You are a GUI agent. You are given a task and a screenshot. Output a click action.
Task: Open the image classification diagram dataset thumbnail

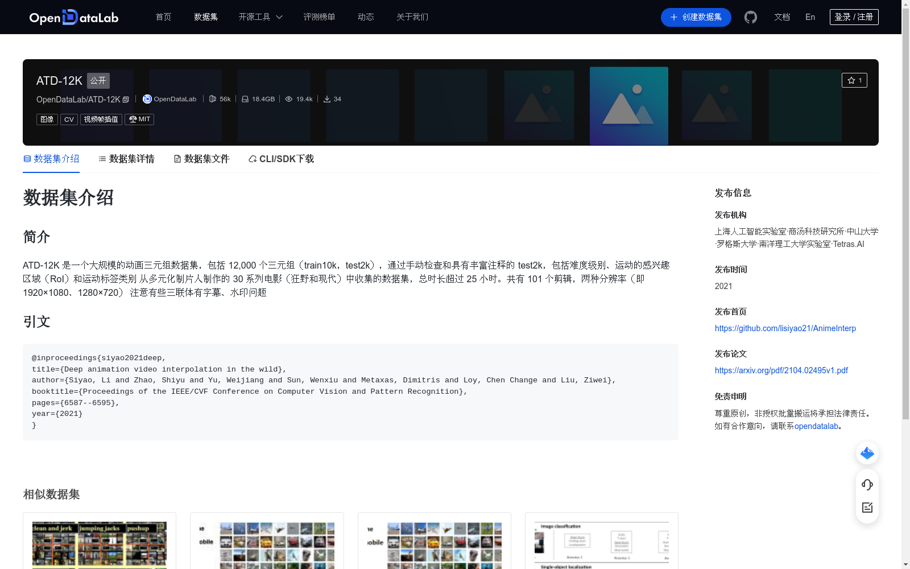[602, 545]
